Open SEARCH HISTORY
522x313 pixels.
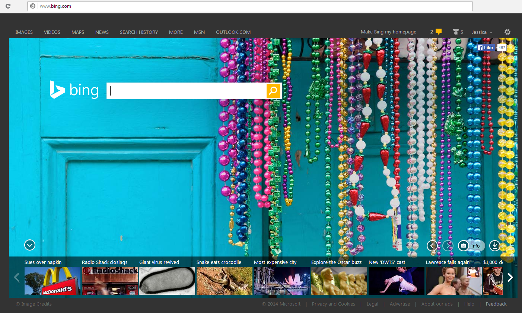(x=139, y=32)
